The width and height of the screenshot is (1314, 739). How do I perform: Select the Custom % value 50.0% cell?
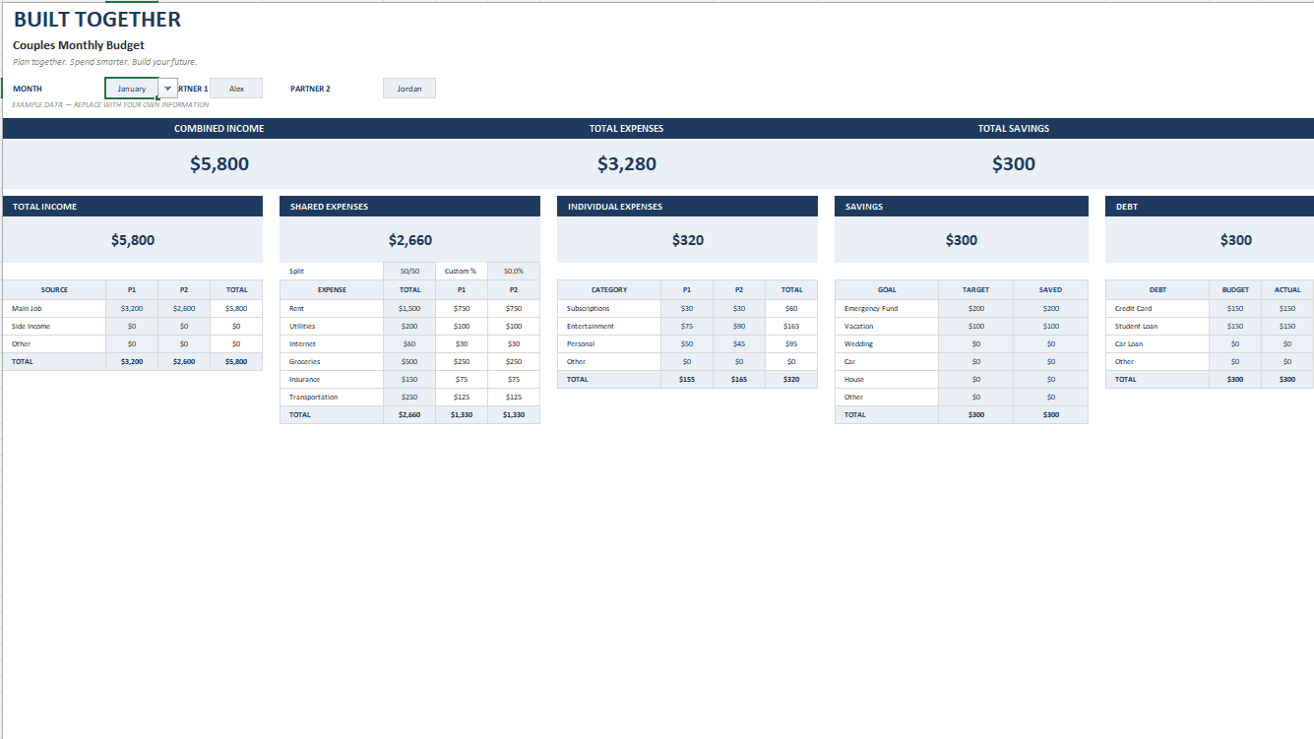[x=514, y=271]
